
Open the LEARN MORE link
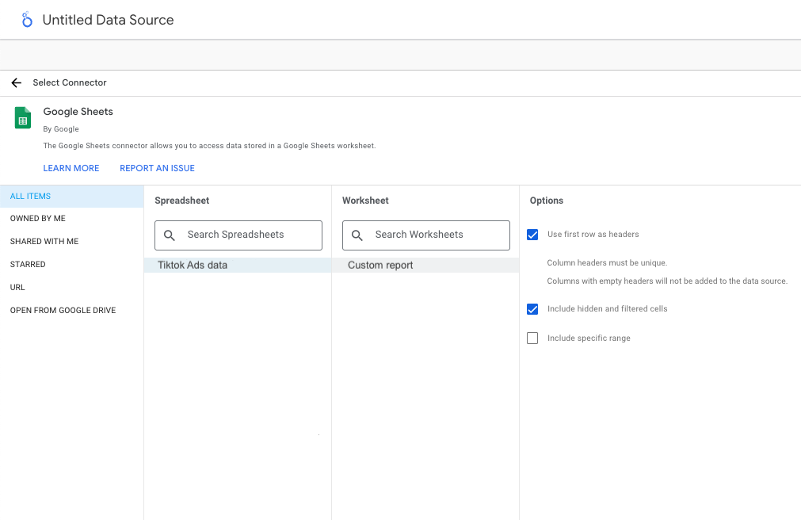click(x=71, y=168)
